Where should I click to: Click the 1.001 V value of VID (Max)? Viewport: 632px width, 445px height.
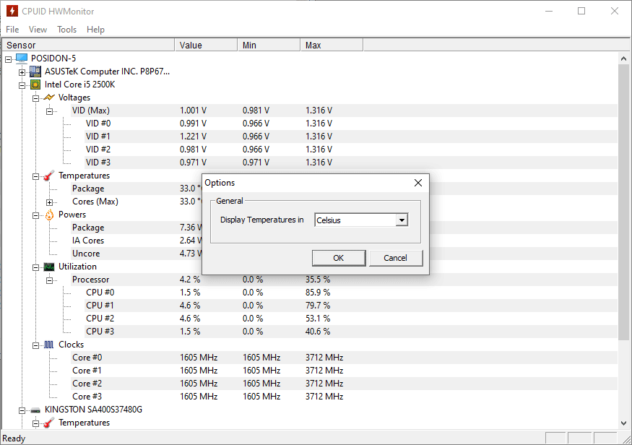point(193,111)
